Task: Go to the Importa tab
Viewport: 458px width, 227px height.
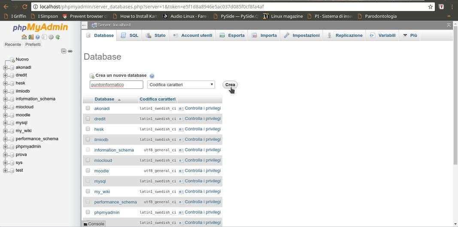Action: tap(264, 35)
